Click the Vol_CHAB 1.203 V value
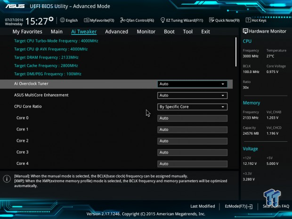292x219 pixels. pos(272,118)
